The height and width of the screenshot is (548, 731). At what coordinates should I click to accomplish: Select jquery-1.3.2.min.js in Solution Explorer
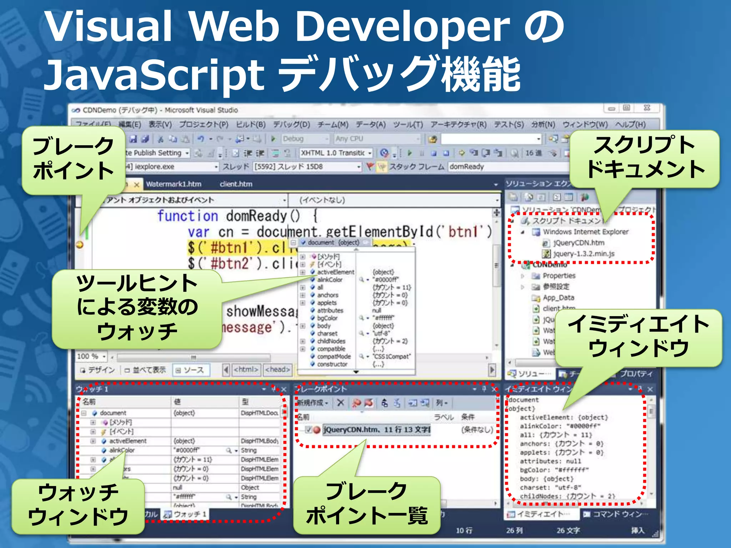(578, 254)
